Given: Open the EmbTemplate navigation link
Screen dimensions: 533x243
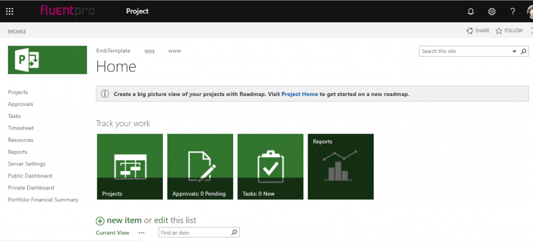Looking at the screenshot, I should 113,51.
